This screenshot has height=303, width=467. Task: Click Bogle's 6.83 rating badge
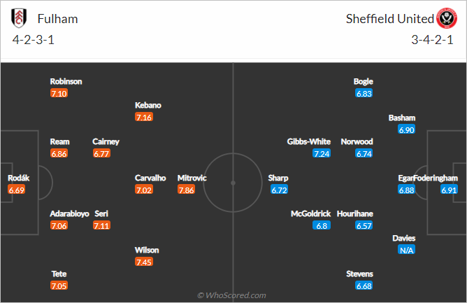(x=364, y=93)
